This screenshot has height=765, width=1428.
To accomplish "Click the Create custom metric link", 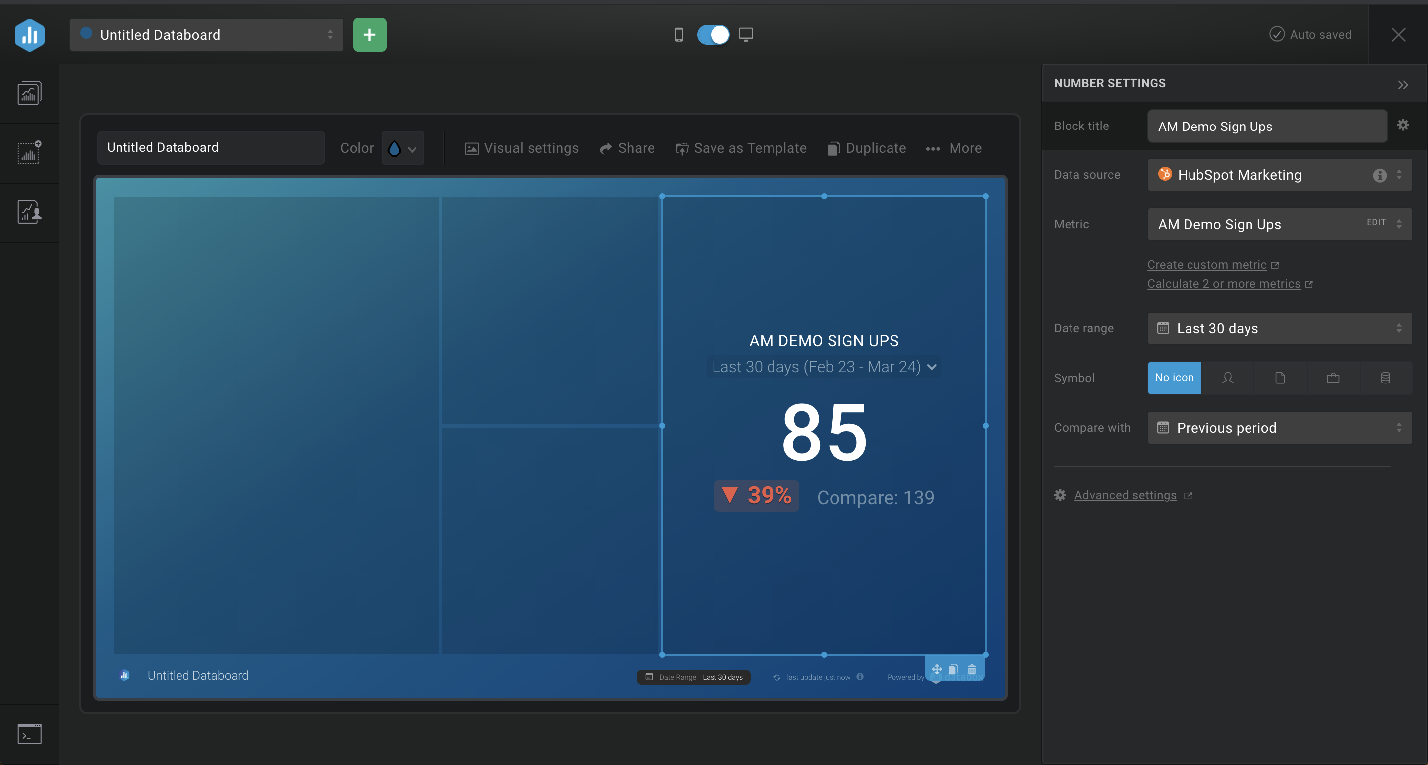I will [x=1207, y=265].
